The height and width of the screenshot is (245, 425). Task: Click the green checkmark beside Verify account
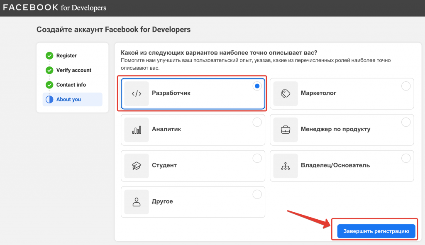coord(49,70)
